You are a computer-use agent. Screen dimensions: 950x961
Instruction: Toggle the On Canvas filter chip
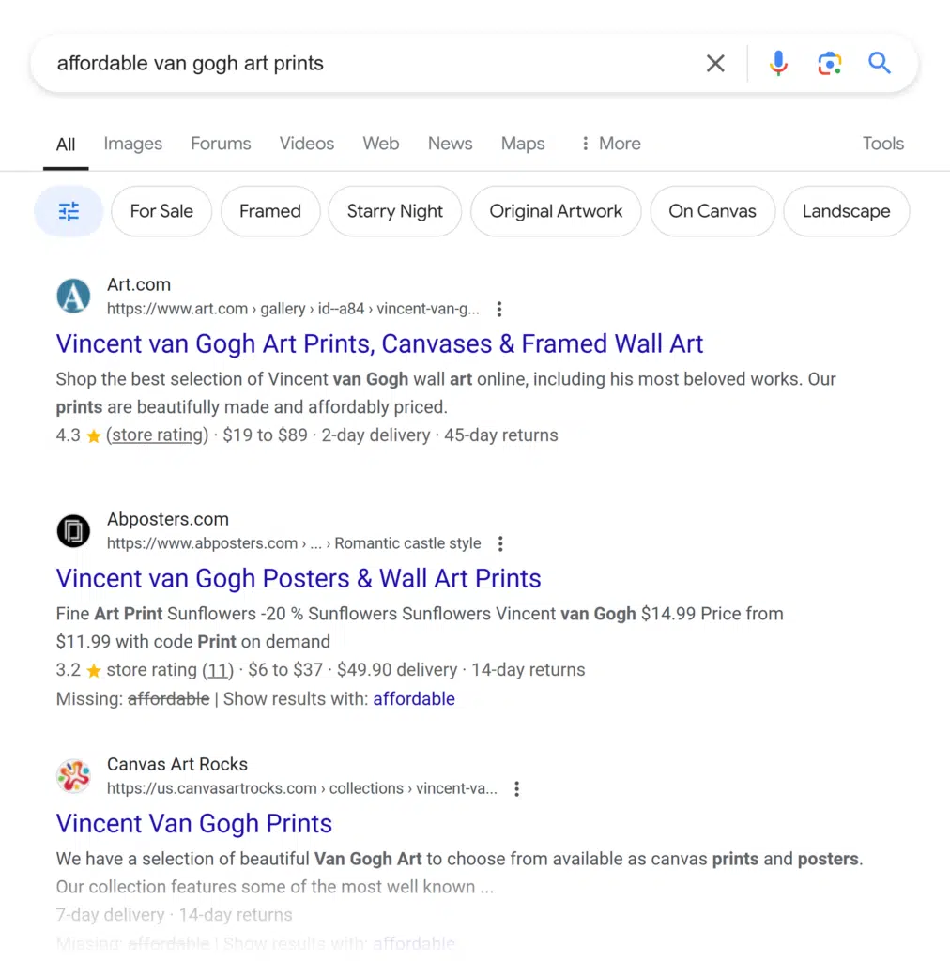(712, 211)
